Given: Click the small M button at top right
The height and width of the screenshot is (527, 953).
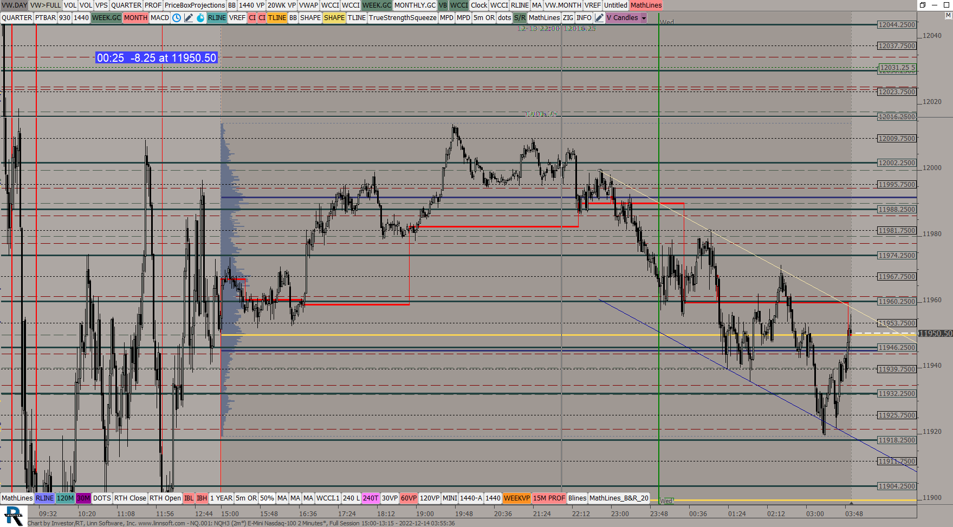Looking at the screenshot, I should [x=948, y=16].
